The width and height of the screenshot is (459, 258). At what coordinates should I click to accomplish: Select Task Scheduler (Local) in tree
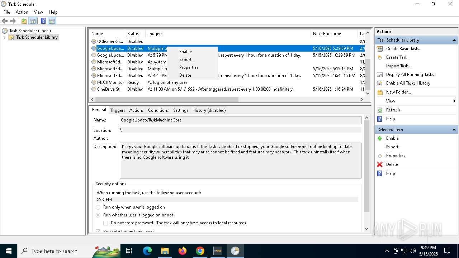[x=30, y=31]
